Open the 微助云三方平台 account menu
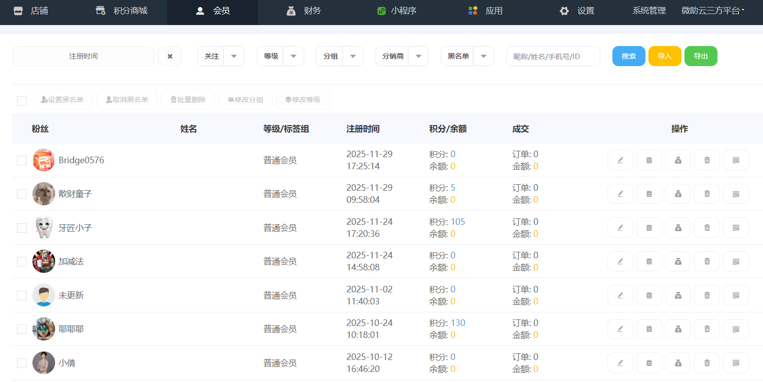763x382 pixels. tap(712, 11)
